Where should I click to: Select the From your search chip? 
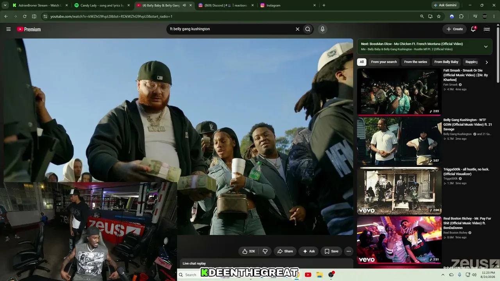tap(384, 62)
